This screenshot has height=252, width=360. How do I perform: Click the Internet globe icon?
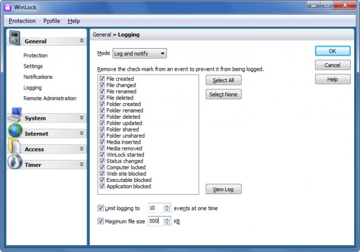point(15,130)
